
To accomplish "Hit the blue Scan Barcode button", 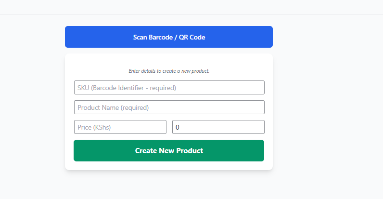I will (x=169, y=37).
